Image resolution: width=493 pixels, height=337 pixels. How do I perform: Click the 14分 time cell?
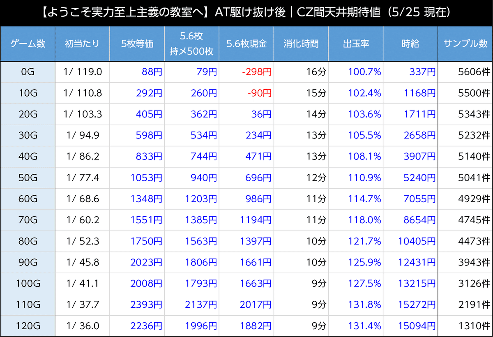click(301, 114)
